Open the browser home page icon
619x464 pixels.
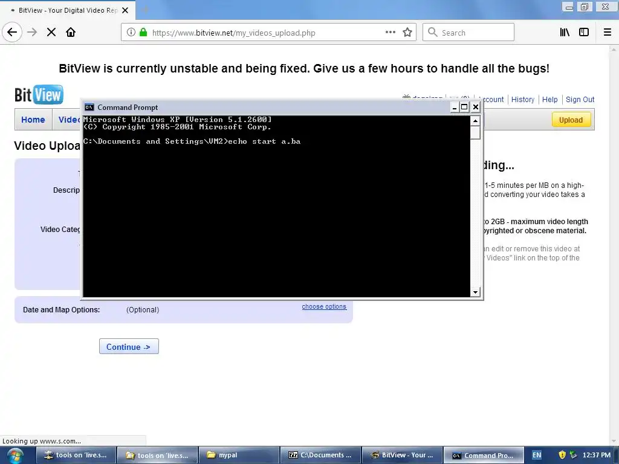click(x=71, y=32)
